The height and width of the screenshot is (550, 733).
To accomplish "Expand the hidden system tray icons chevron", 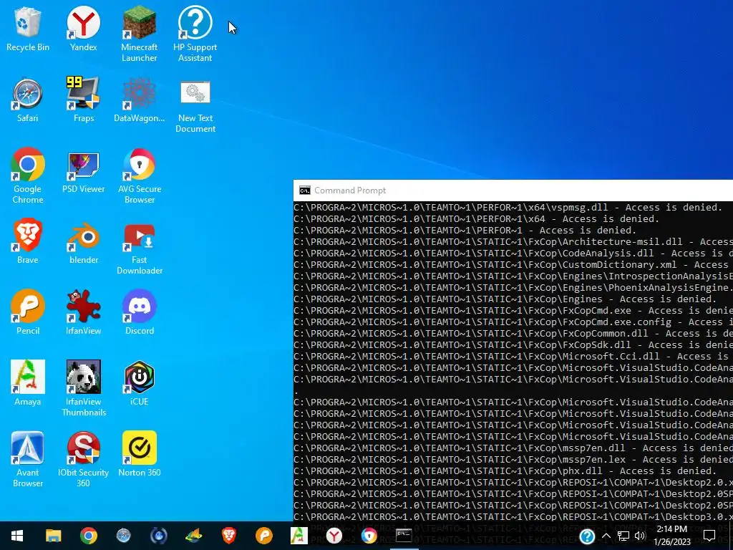I will 606,536.
